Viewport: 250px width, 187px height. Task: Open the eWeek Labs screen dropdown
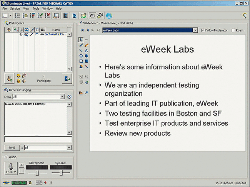pos(195,30)
